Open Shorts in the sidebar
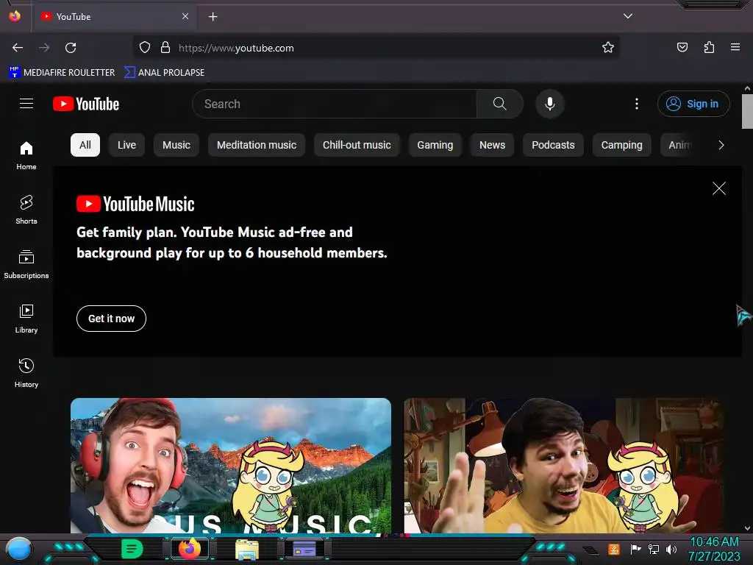Screen dimensions: 753x565 point(26,210)
